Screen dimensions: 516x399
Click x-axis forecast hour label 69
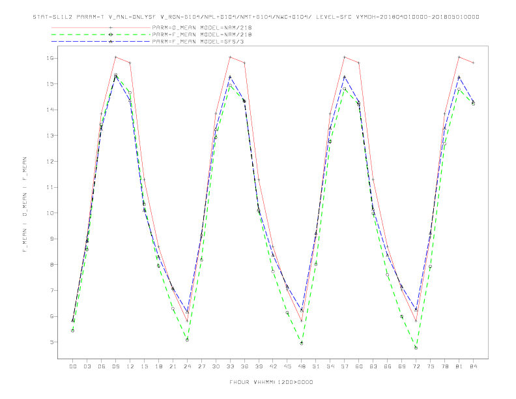(402, 366)
